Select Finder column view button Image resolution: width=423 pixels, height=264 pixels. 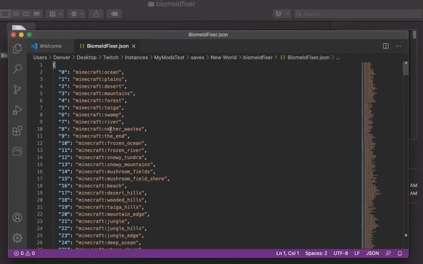(x=26, y=14)
